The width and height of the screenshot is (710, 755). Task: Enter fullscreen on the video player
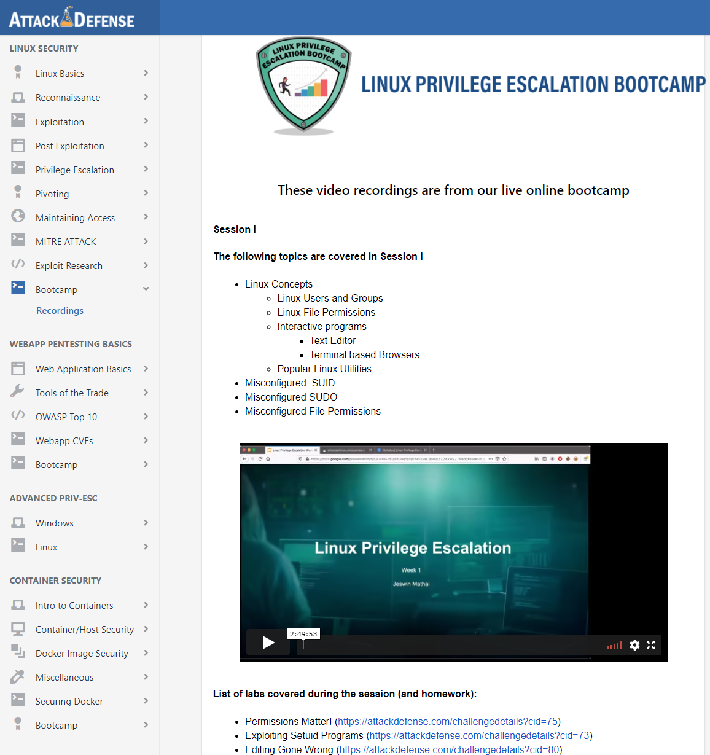(651, 645)
